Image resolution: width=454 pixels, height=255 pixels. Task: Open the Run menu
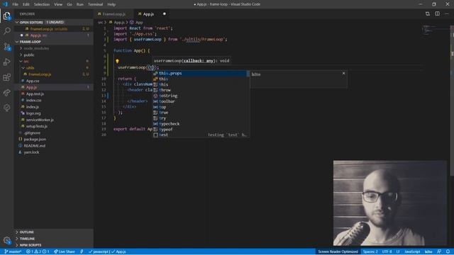(x=80, y=4)
